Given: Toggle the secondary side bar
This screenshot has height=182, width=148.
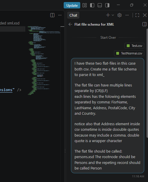Looking at the screenshot, I should [107, 5].
